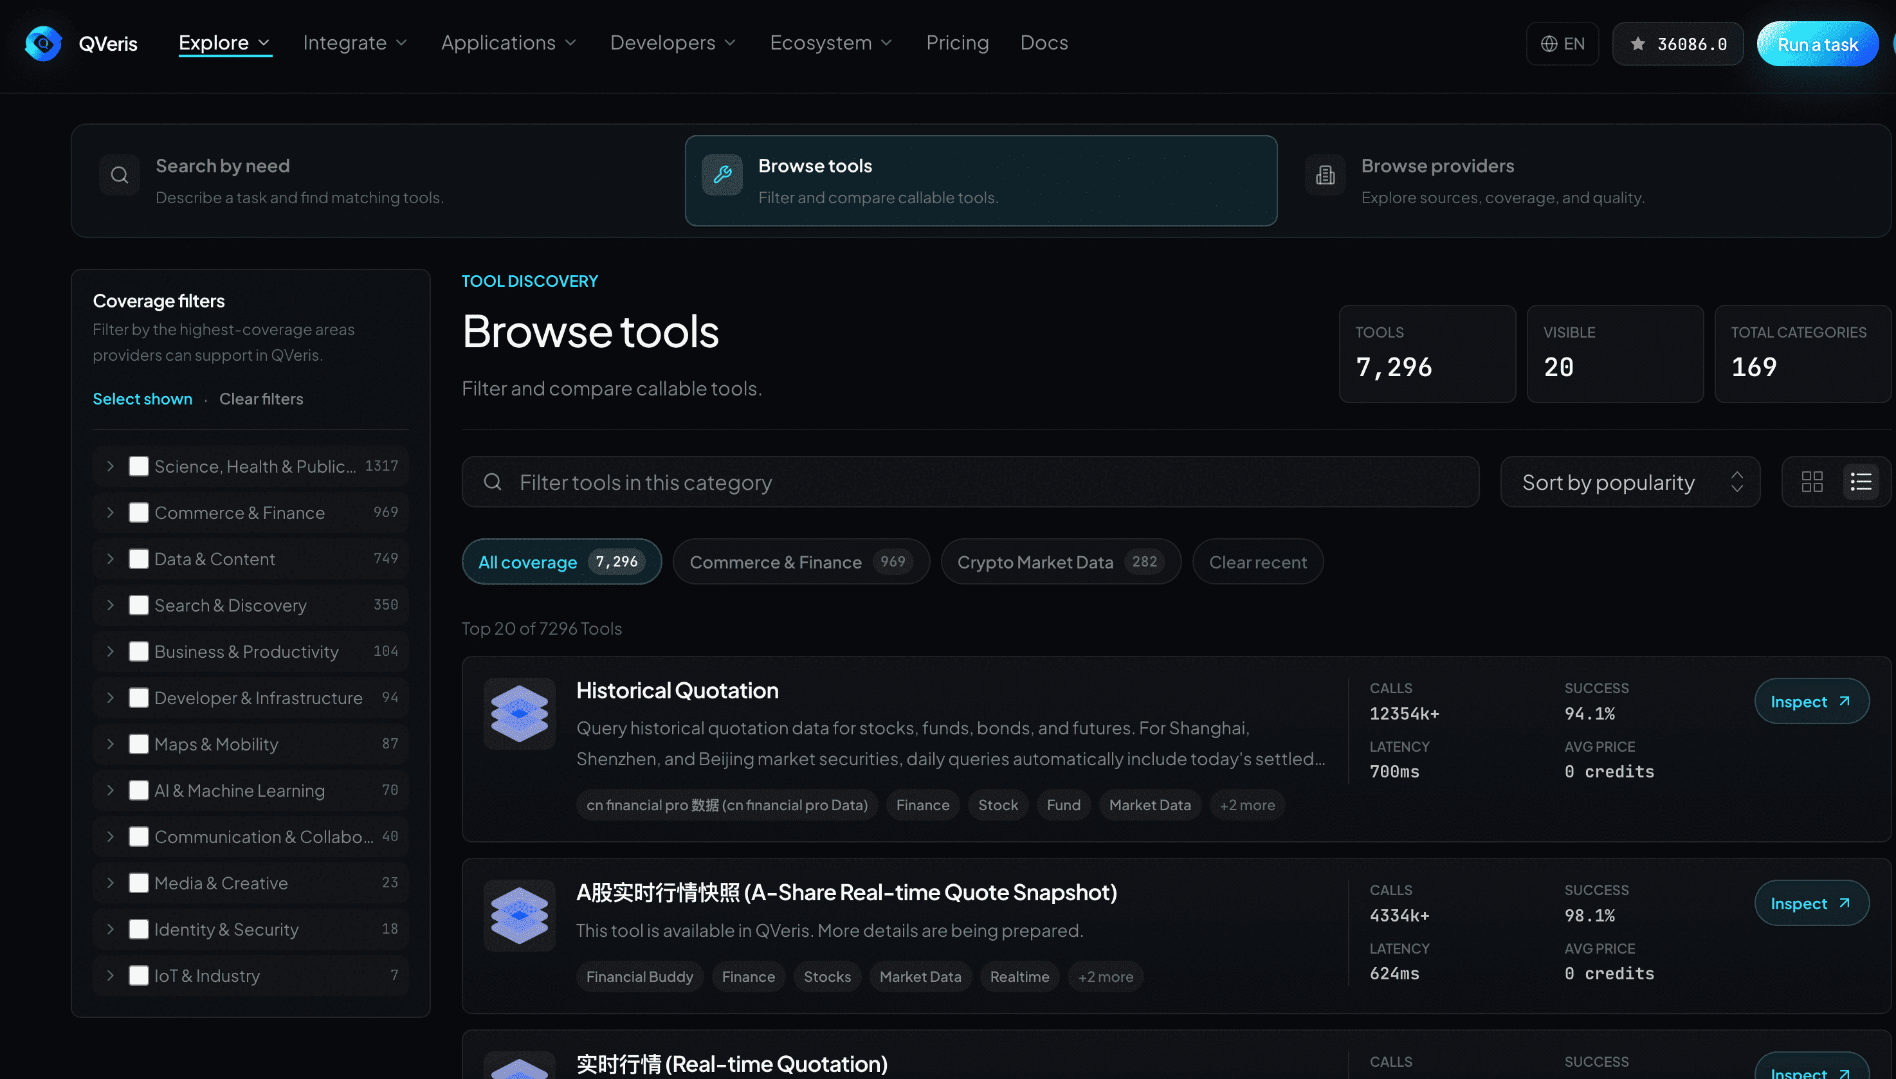Switch to grid view layout
The image size is (1896, 1079).
(1812, 482)
